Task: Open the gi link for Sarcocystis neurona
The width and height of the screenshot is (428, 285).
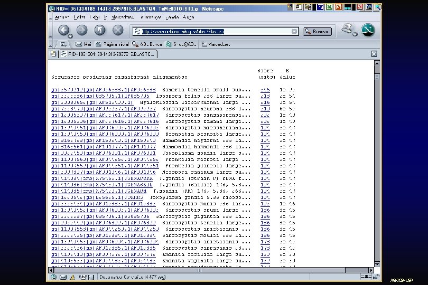Action: tap(104, 109)
